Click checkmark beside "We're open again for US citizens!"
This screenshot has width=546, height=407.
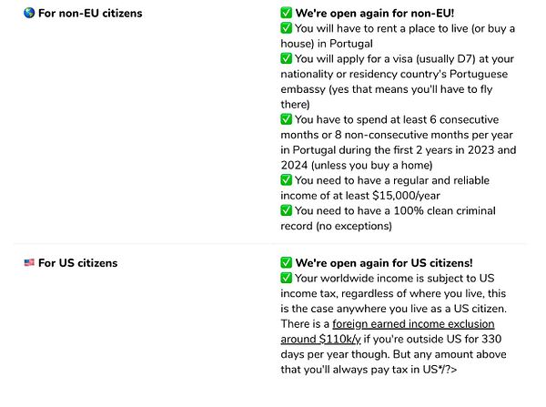click(x=286, y=263)
